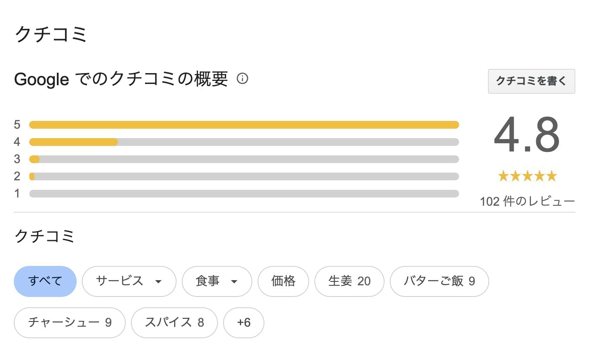Click the 4.8 average rating score

click(x=526, y=135)
